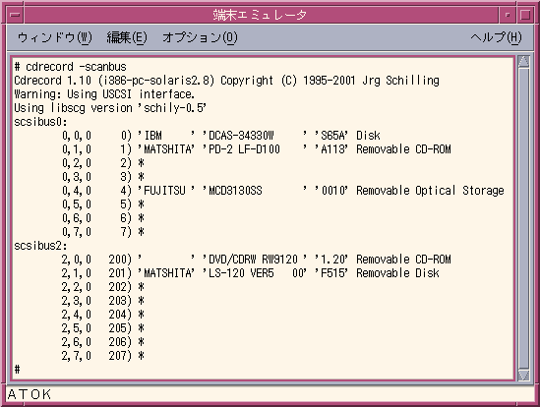Screen dimensions: 540x407
Task: Click the DVD/CDRW RW9120 entry
Action: pos(257,260)
